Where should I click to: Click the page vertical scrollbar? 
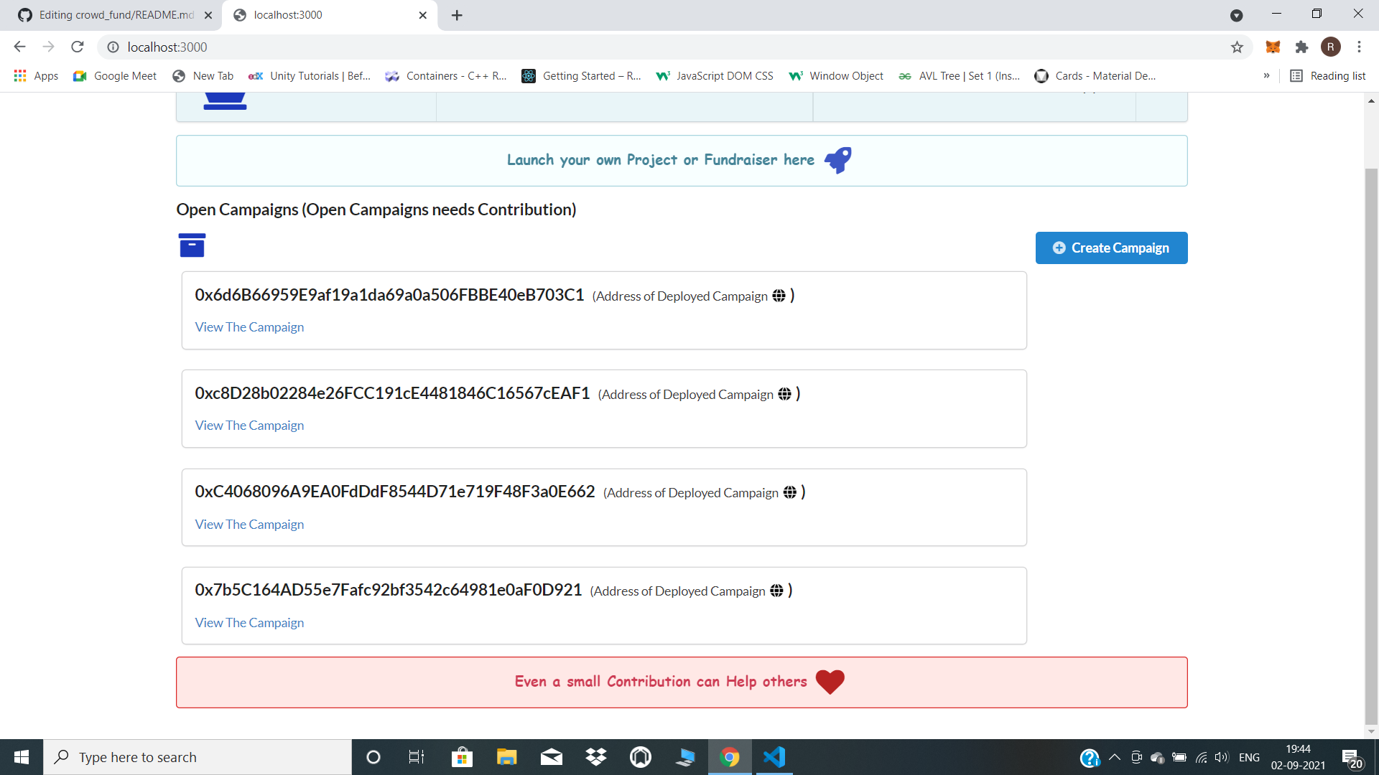coord(1371,431)
